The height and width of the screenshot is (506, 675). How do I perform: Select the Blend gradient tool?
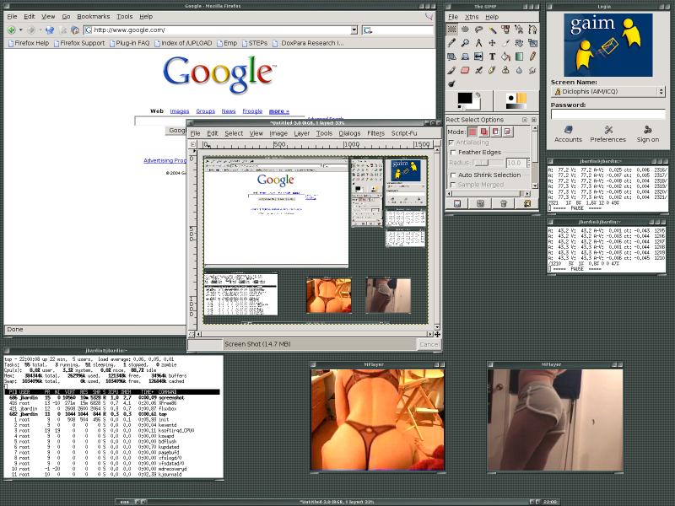point(519,57)
